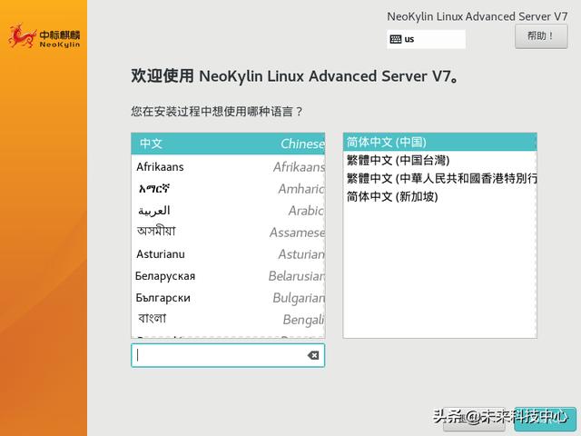Select Беларуская Belarusian language row
The width and height of the screenshot is (581, 436).
[x=228, y=276]
